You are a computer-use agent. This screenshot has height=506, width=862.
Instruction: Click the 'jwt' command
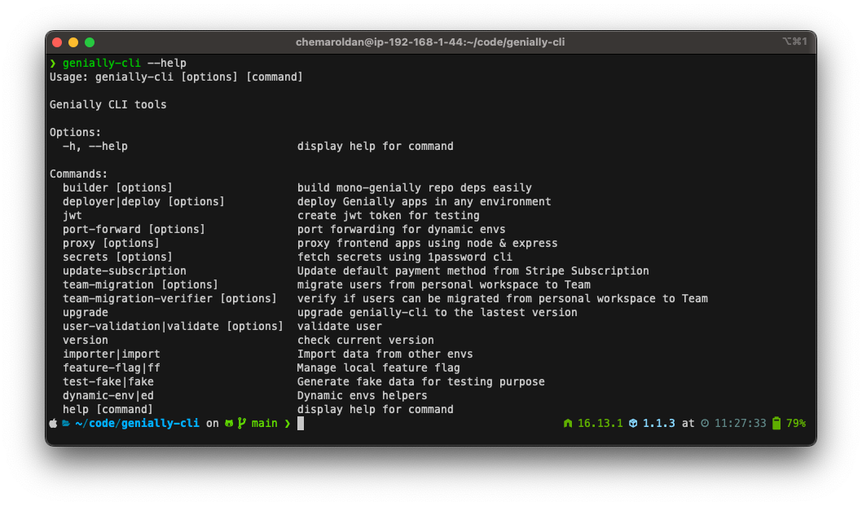click(x=72, y=216)
